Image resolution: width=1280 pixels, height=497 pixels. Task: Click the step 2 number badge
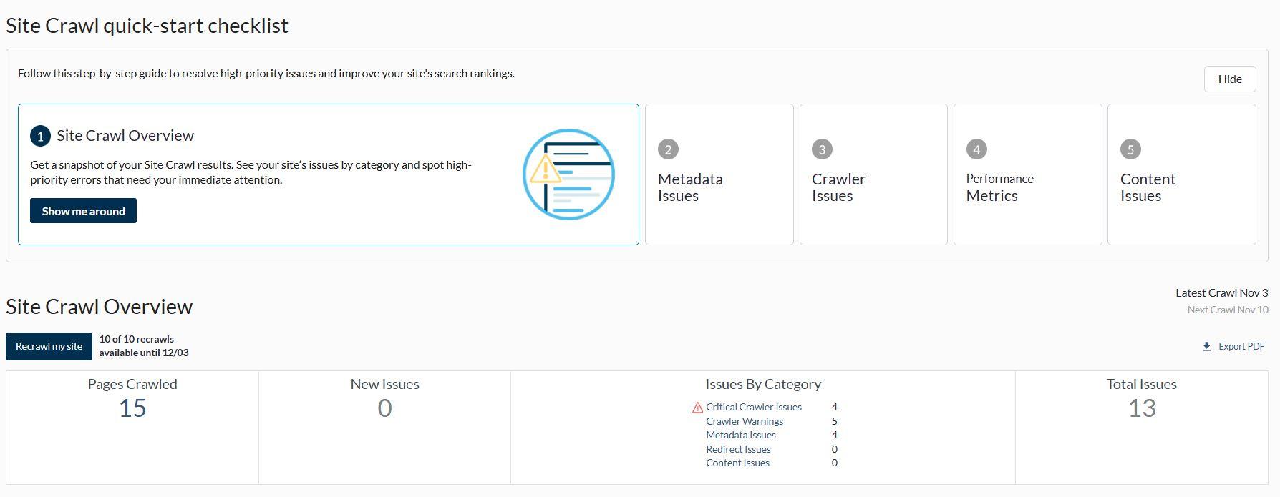pyautogui.click(x=668, y=149)
